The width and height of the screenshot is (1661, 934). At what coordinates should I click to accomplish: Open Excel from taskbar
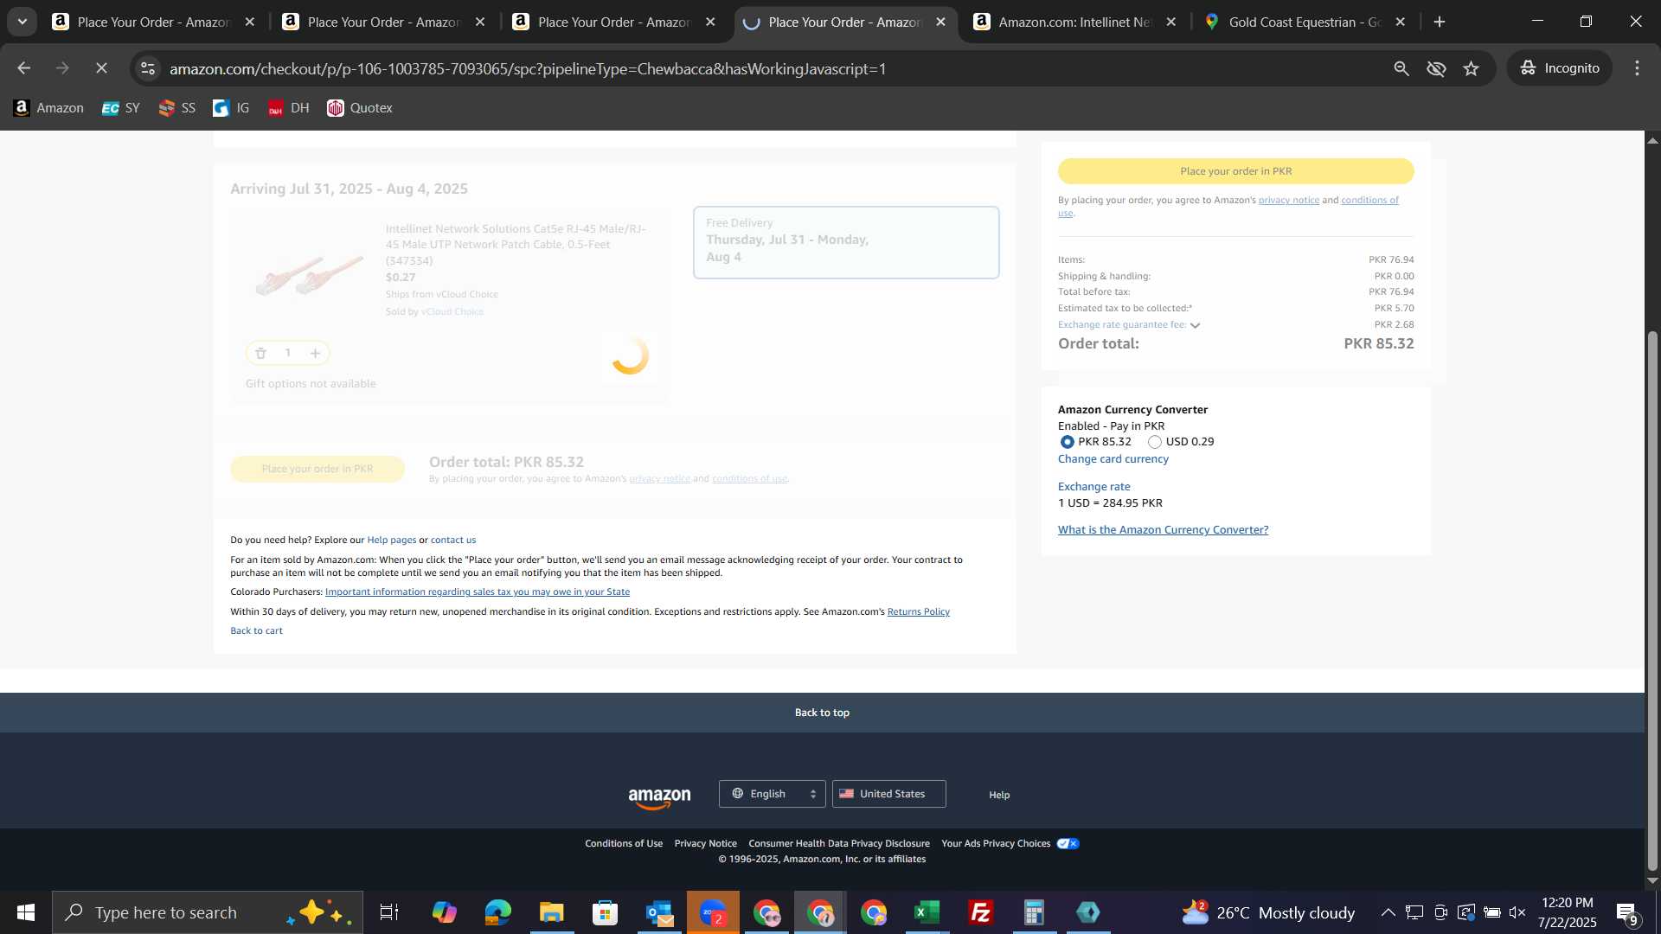pos(927,912)
